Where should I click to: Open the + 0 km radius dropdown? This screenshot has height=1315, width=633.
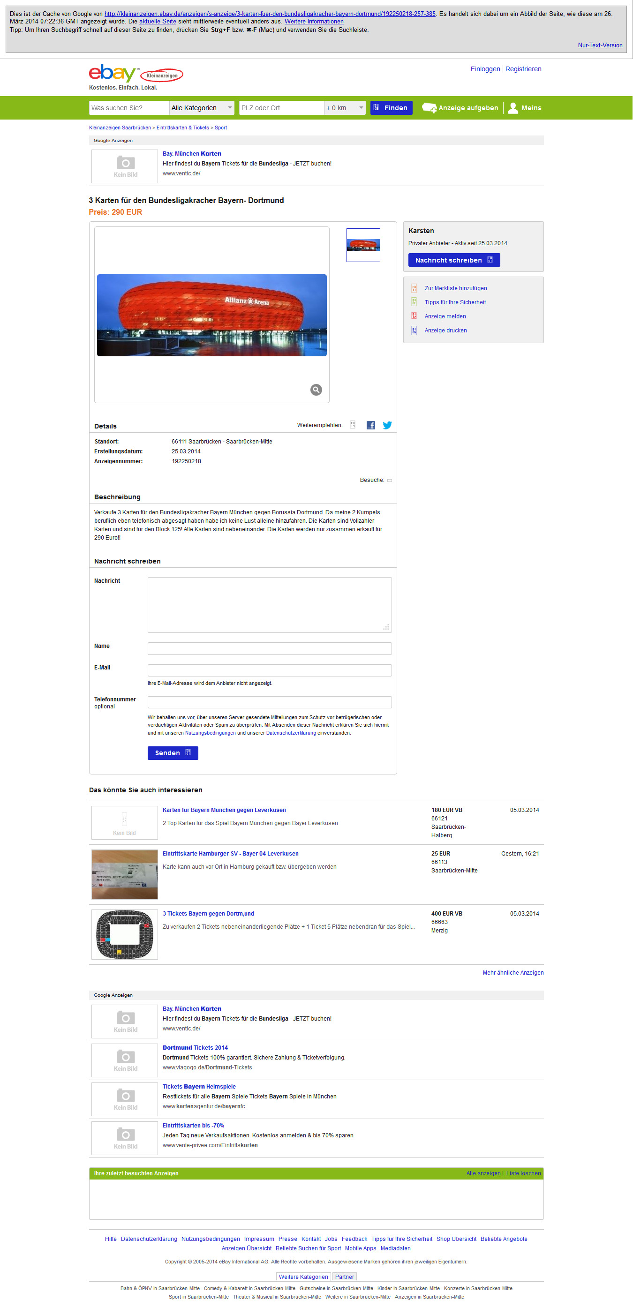pos(345,108)
